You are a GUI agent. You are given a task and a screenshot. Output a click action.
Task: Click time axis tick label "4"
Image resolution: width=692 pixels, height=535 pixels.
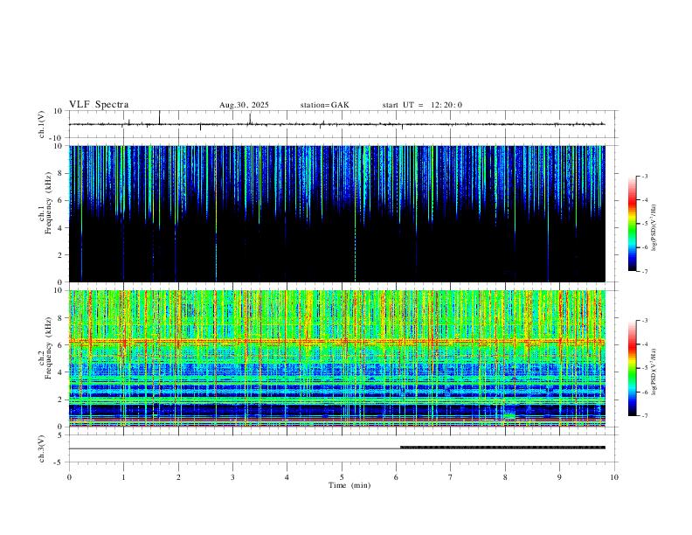(x=287, y=477)
